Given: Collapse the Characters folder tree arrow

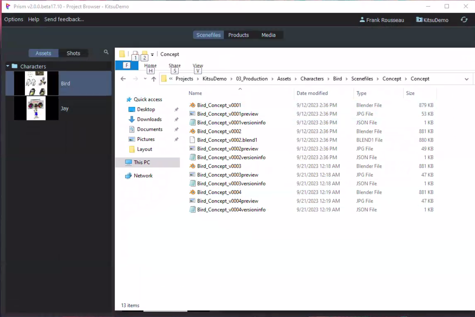Looking at the screenshot, I should coord(8,66).
